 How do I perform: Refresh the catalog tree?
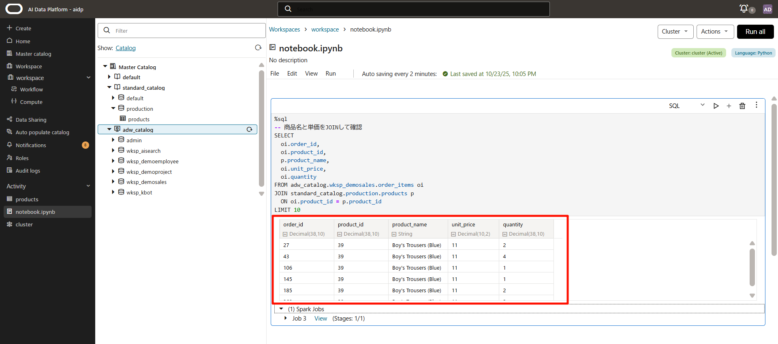pyautogui.click(x=258, y=48)
